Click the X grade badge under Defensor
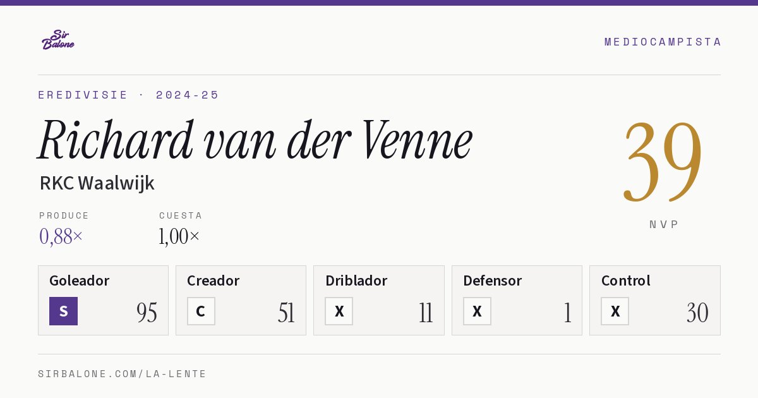758x398 pixels. click(477, 311)
